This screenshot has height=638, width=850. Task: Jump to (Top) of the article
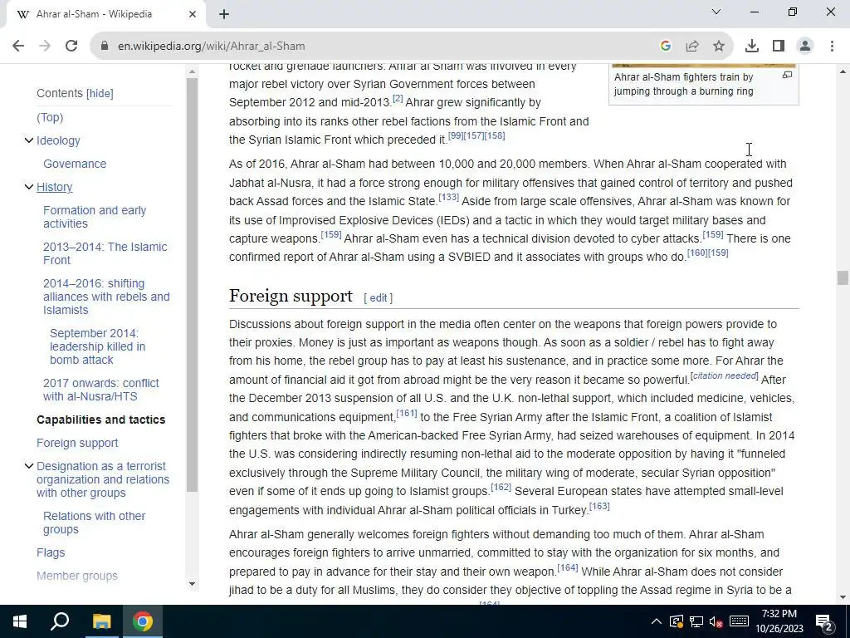click(50, 117)
